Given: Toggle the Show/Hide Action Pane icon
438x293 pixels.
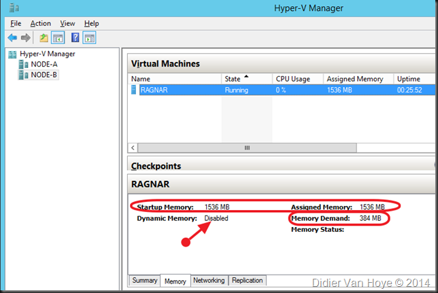Looking at the screenshot, I should (x=89, y=37).
